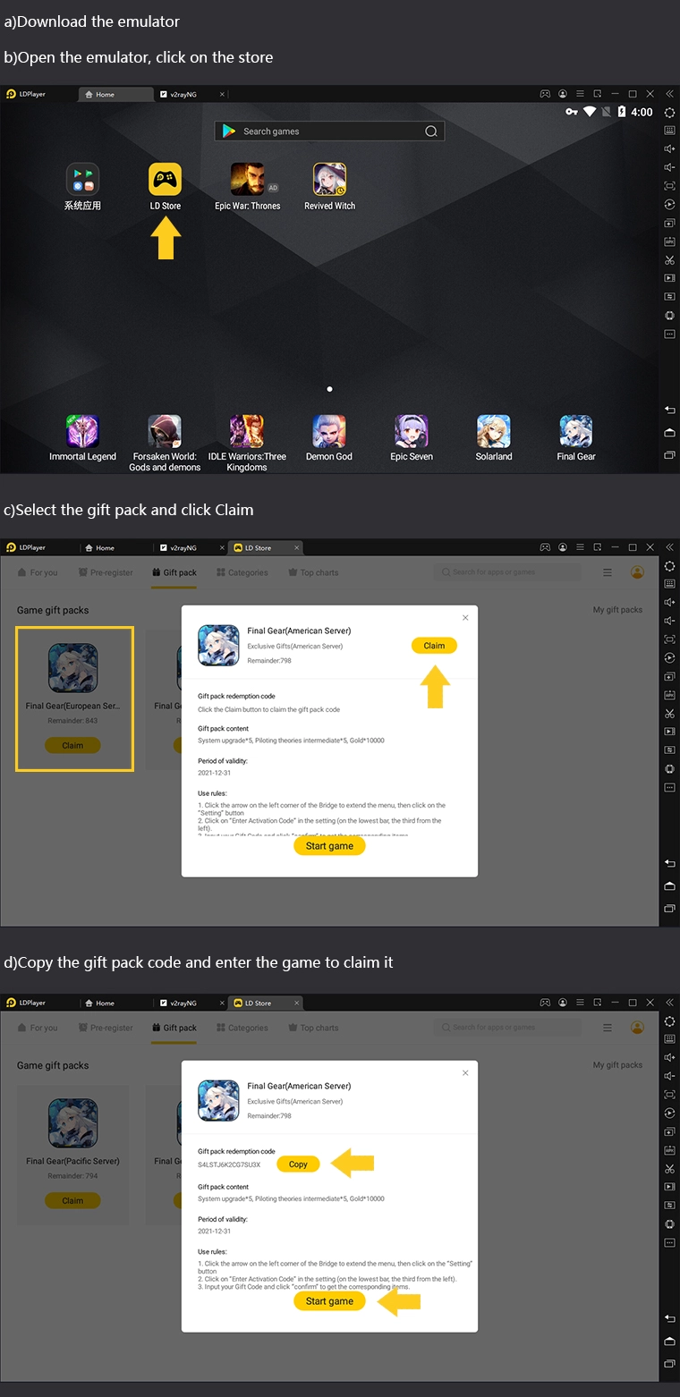This screenshot has height=1397, width=680.
Task: Open store hamburger menu in step c window
Action: [608, 572]
